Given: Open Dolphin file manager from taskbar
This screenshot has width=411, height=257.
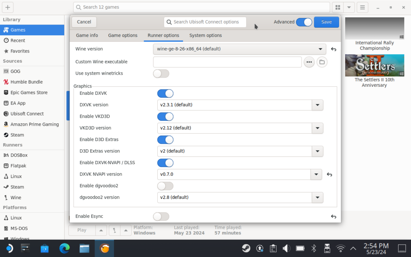Looking at the screenshot, I should point(84,248).
